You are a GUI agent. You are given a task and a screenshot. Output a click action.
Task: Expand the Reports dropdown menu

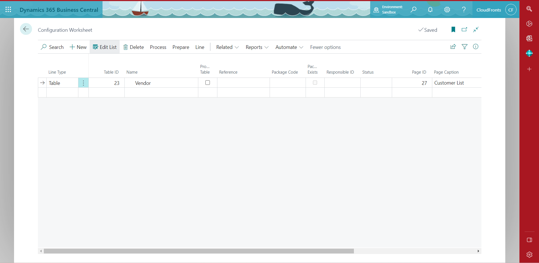coord(257,47)
